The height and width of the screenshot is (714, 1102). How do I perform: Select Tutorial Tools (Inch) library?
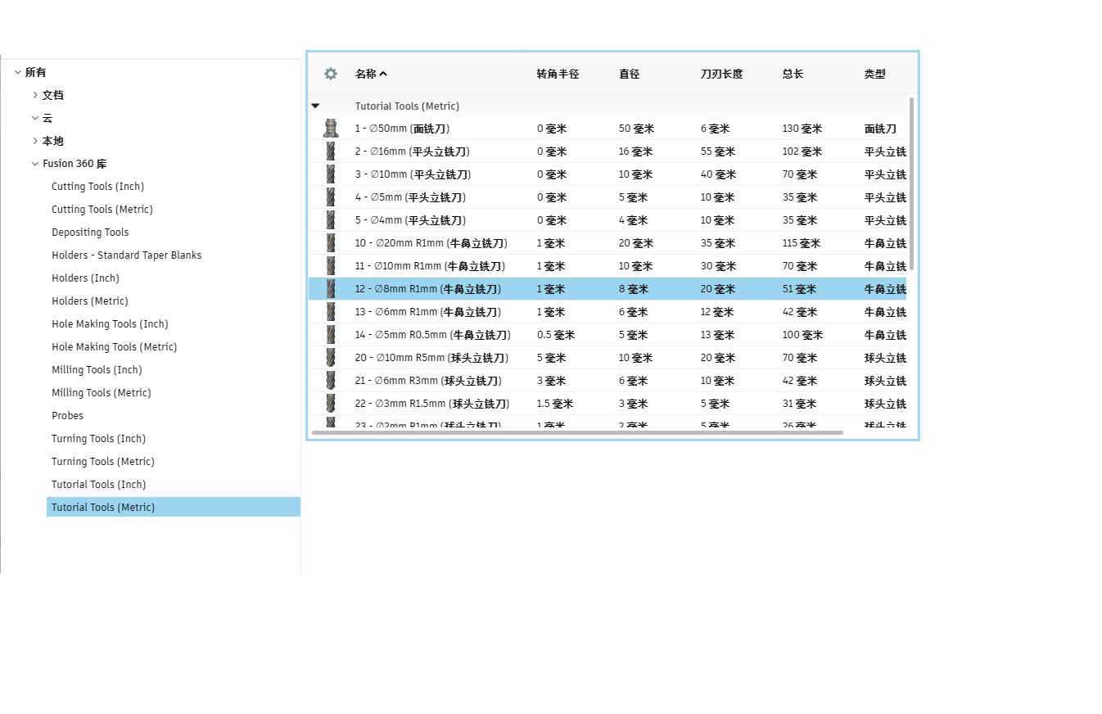[98, 485]
